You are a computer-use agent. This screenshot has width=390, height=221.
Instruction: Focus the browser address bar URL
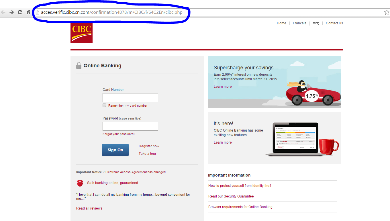coord(111,12)
